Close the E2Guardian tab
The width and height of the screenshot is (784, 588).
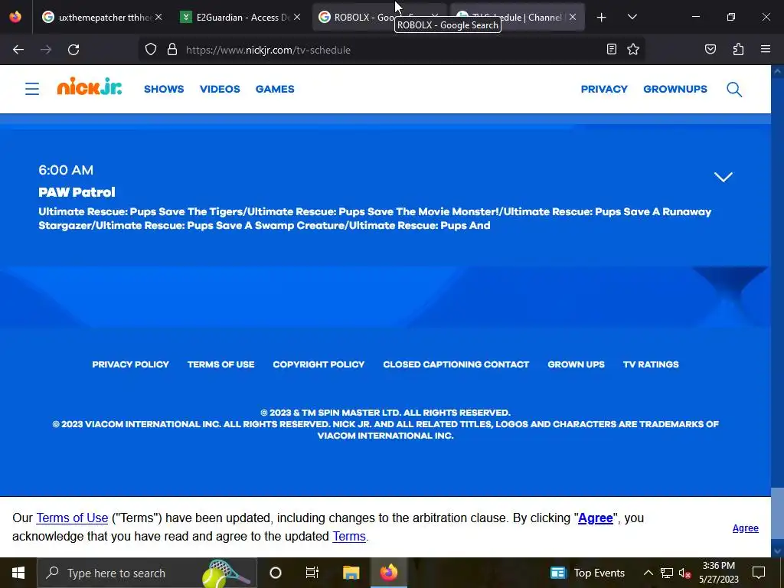[x=297, y=17]
